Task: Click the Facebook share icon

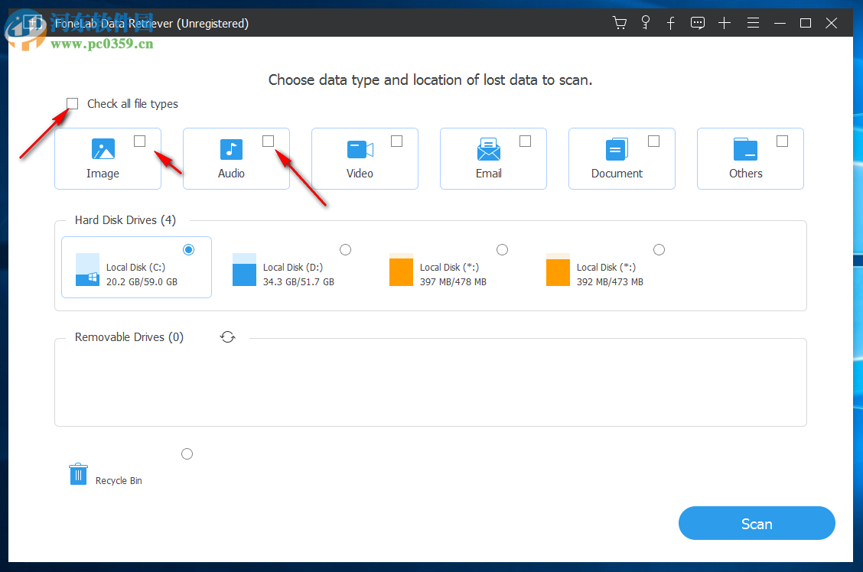Action: click(x=671, y=22)
